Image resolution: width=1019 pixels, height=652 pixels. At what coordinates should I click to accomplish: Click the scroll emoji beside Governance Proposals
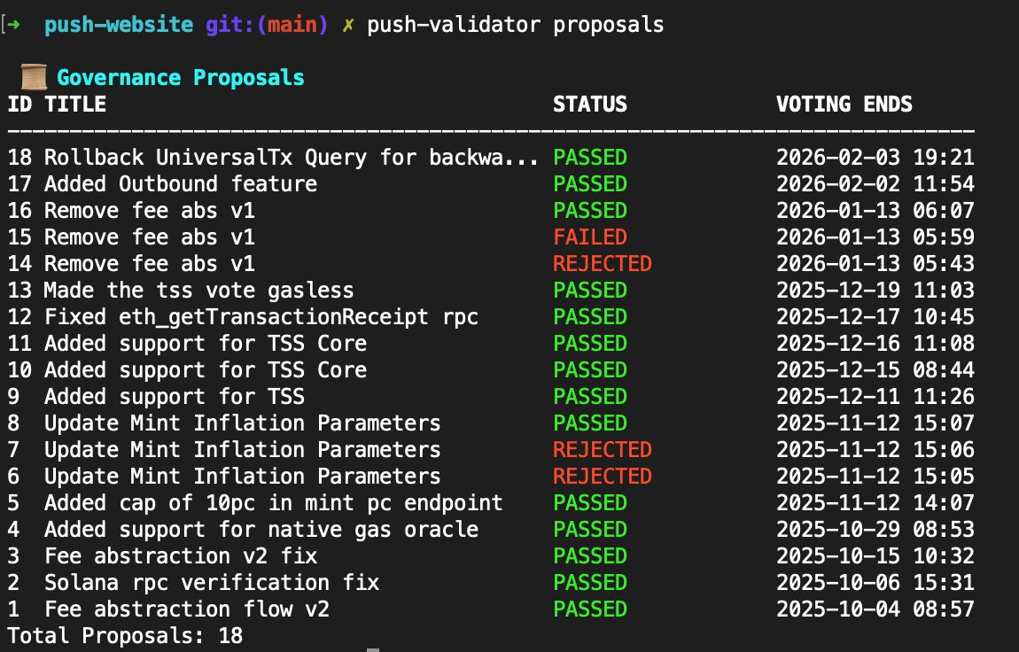click(x=33, y=77)
